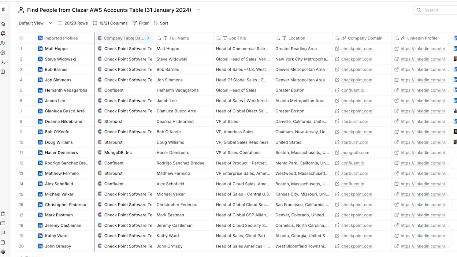Open notifications bell in sidebar
This screenshot has height=257, width=457.
point(3,34)
